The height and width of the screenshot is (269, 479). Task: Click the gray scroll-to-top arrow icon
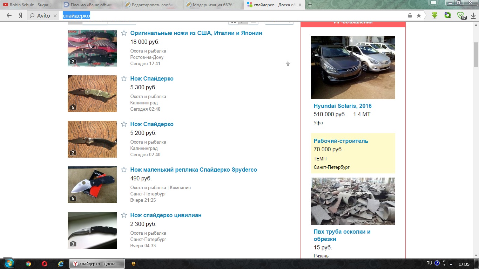click(288, 64)
